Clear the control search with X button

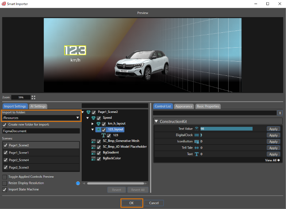(280, 113)
